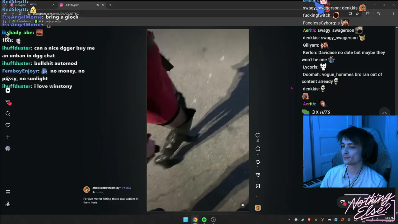This screenshot has width=398, height=224.
Task: Close the first Instagram tab
Action: 53,5
